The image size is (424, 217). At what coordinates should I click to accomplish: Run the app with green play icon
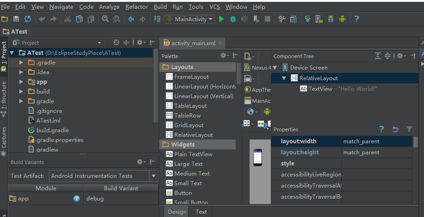pyautogui.click(x=221, y=19)
